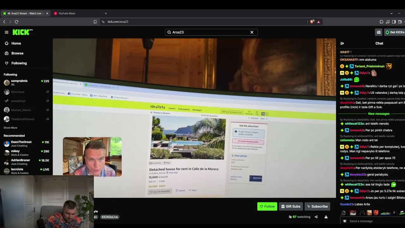Clear the Arsa23 search field
405x228 pixels.
[x=252, y=32]
